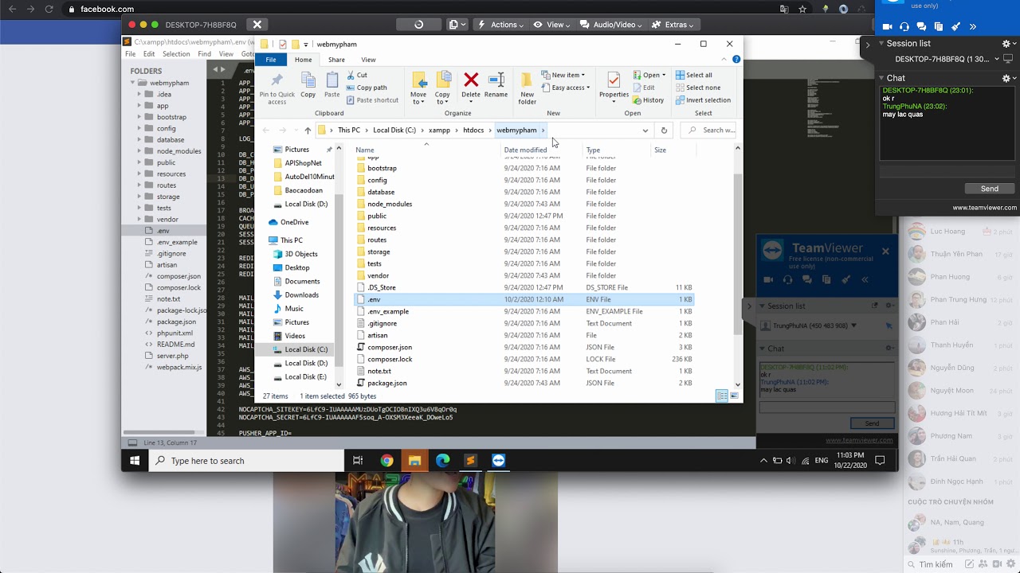This screenshot has width=1020, height=573.
Task: Open the Easy access dropdown
Action: tap(566, 88)
